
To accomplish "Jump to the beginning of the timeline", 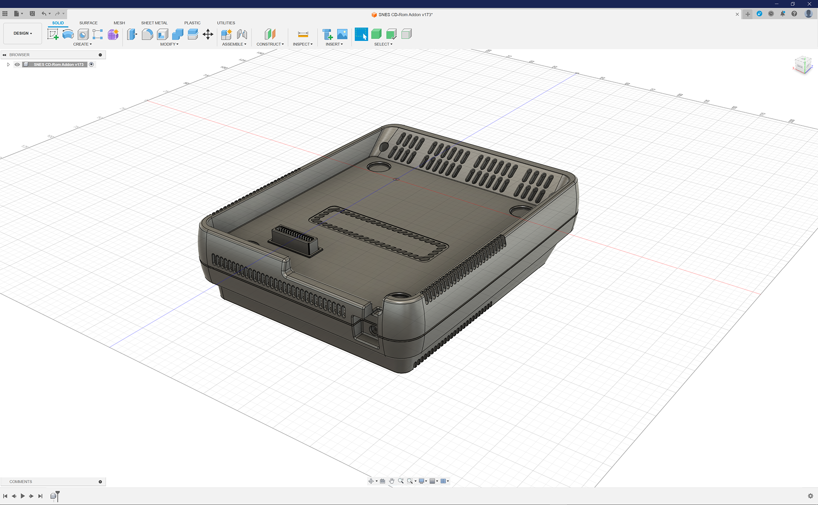I will pyautogui.click(x=5, y=496).
